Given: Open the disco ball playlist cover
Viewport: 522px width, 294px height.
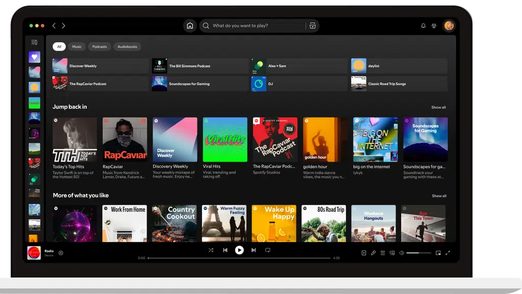Looking at the screenshot, I should point(74,224).
